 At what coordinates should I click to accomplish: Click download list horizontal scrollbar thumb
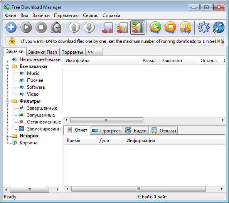click(x=107, y=120)
